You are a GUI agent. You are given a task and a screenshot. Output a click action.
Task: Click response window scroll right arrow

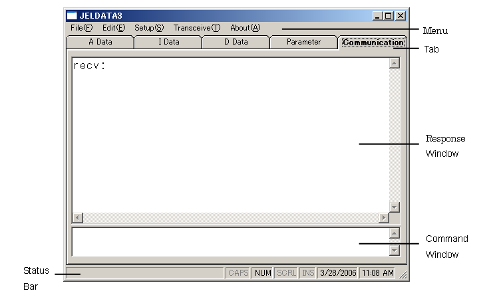pyautogui.click(x=383, y=218)
